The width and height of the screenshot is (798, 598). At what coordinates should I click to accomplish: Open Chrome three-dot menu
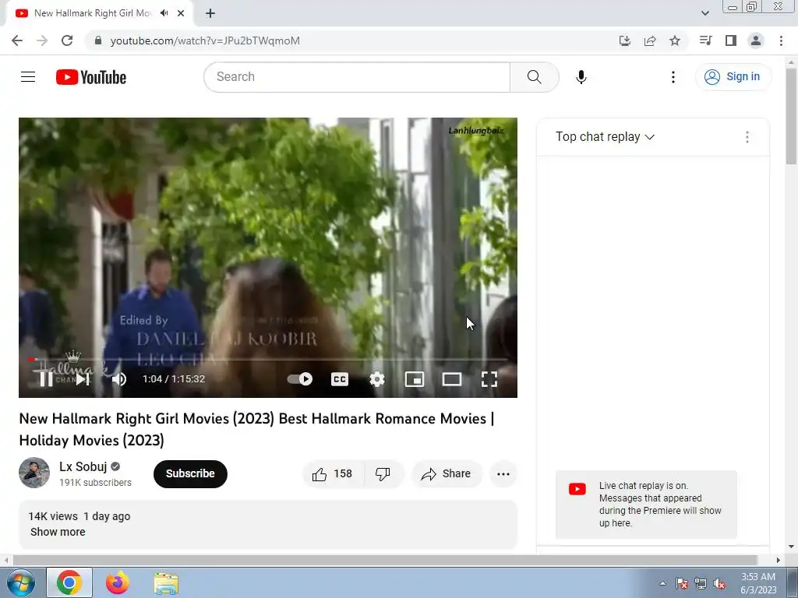[781, 40]
